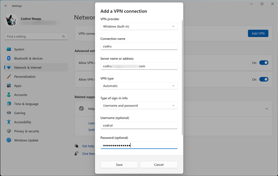Viewport: 278px width, 176px height.
Task: Click the back arrow in Settings
Action: pos(6,6)
